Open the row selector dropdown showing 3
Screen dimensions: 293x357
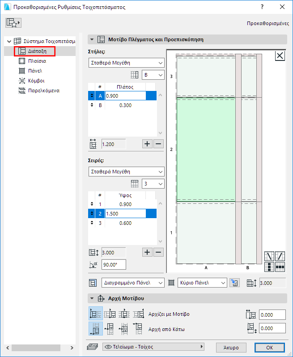click(x=153, y=184)
